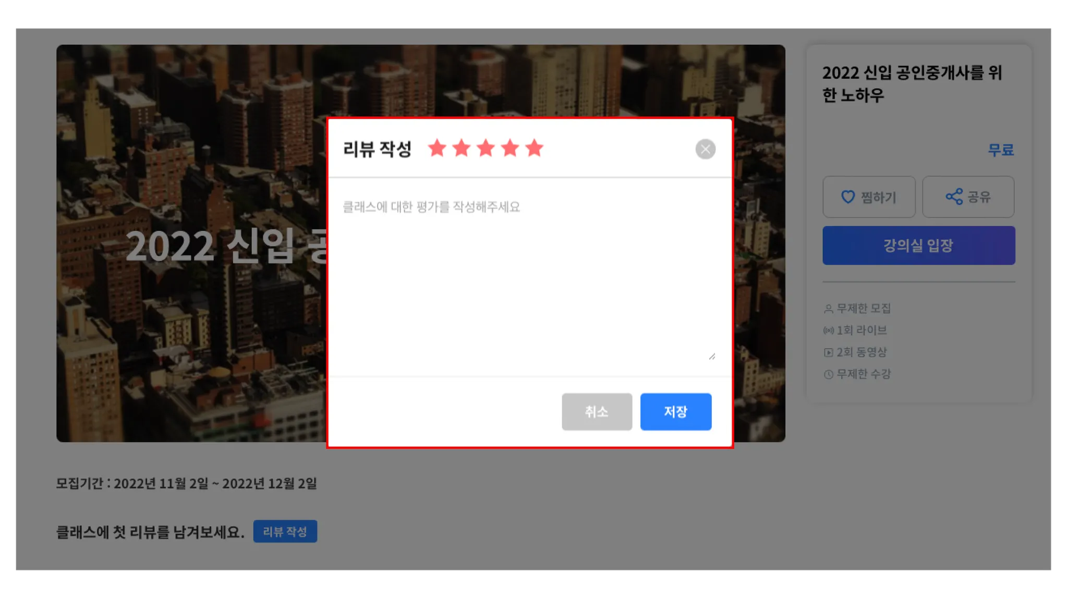Click the 무료 price label
Screen dimensions: 1068x599
(x=1000, y=150)
